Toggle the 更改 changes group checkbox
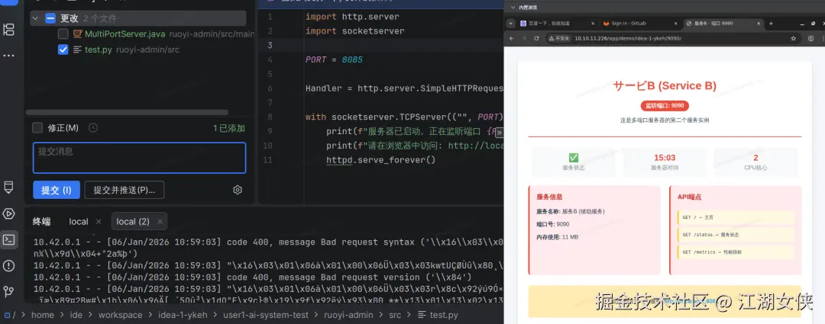 click(x=50, y=18)
